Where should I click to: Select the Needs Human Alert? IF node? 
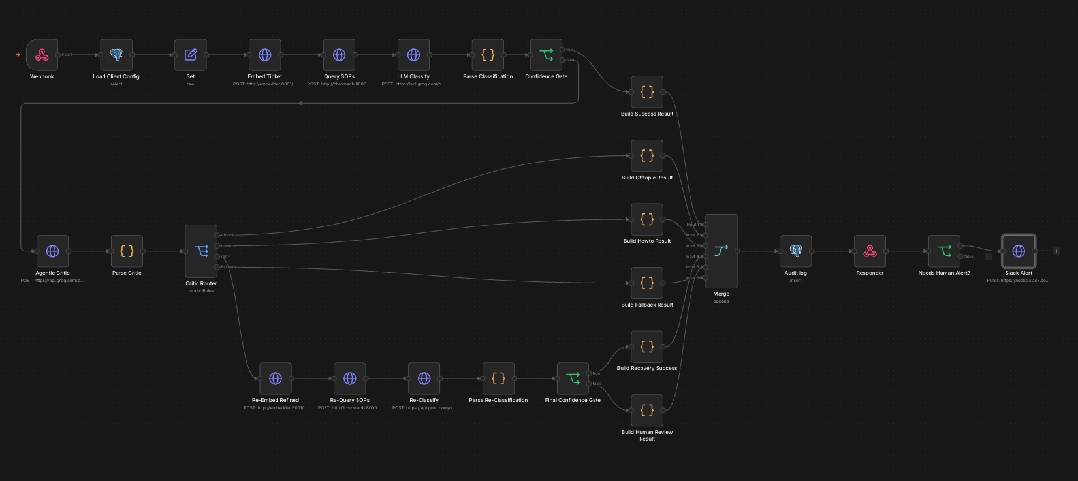pyautogui.click(x=945, y=251)
